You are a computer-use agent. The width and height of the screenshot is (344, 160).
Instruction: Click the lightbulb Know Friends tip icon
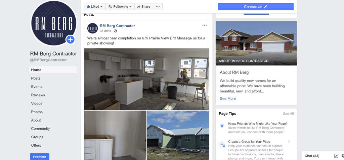pyautogui.click(x=222, y=126)
